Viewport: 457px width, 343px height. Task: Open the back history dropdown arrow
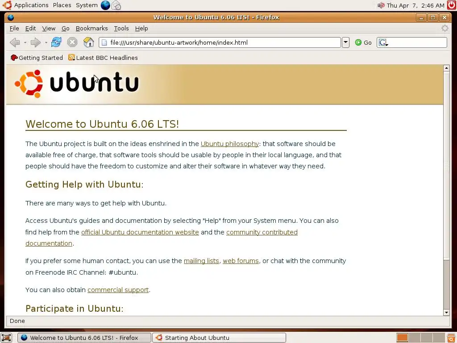click(x=25, y=43)
